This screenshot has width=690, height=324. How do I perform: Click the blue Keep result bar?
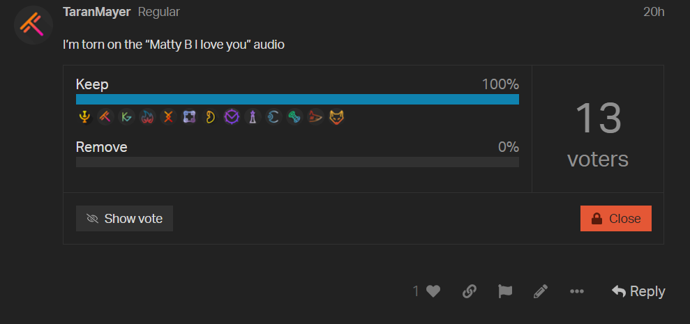pyautogui.click(x=297, y=100)
